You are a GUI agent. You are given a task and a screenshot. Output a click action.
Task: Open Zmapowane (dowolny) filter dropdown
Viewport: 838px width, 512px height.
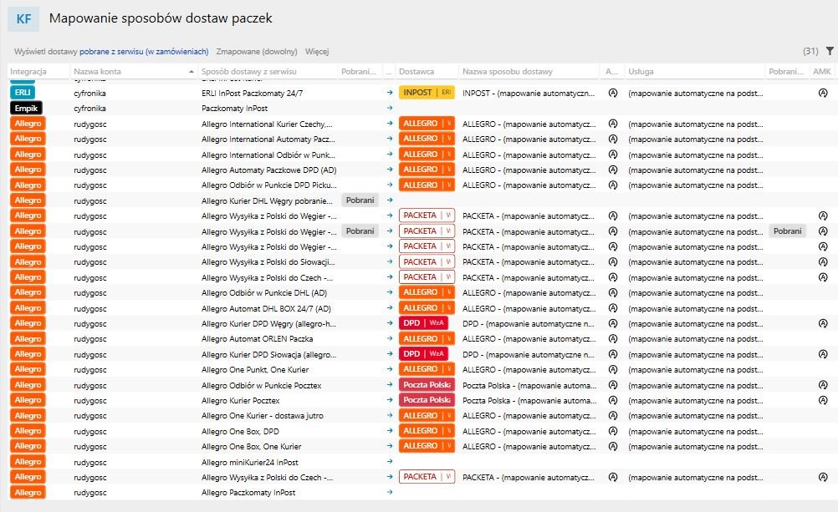click(x=257, y=51)
